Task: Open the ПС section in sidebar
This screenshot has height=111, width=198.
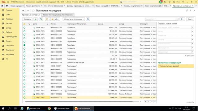Action: point(7,59)
